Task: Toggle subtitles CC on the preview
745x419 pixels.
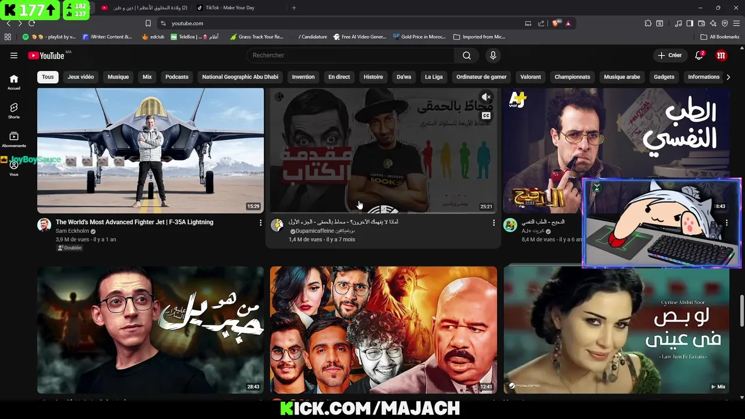Action: coord(486,116)
